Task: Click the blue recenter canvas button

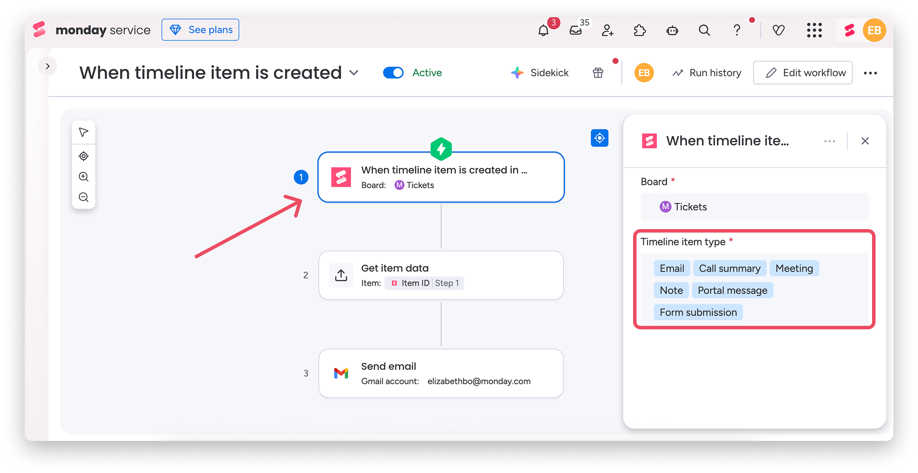Action: click(x=599, y=138)
